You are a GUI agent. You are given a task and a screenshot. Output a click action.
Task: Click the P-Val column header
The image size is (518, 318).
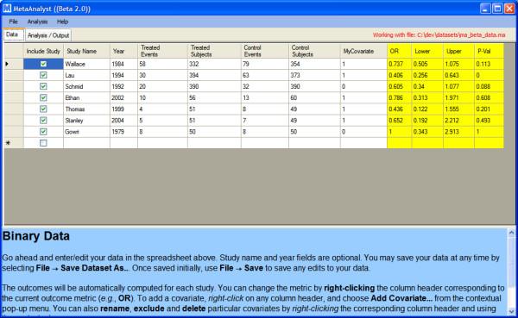489,51
